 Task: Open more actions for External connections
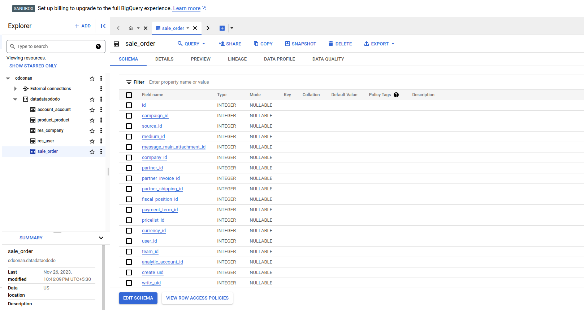(x=101, y=89)
